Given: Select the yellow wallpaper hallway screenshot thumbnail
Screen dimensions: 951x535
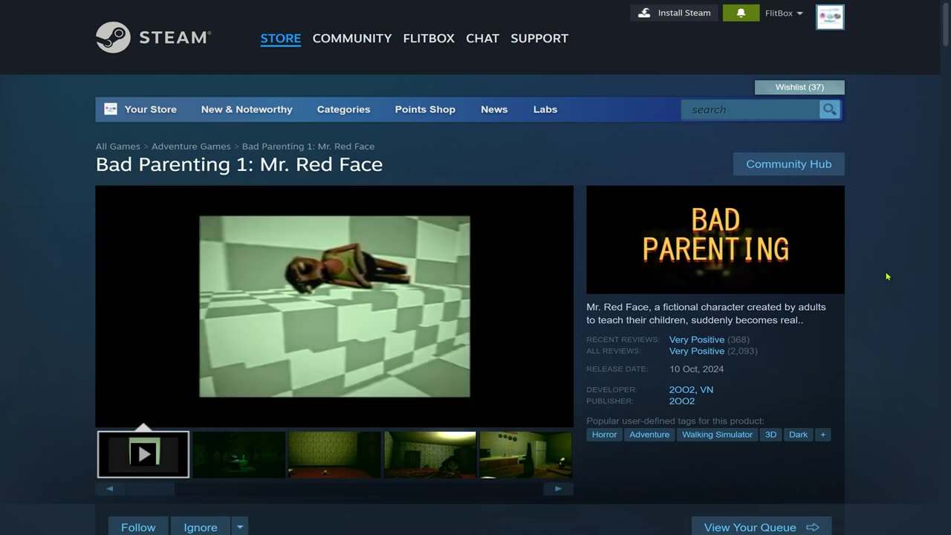Looking at the screenshot, I should [334, 454].
